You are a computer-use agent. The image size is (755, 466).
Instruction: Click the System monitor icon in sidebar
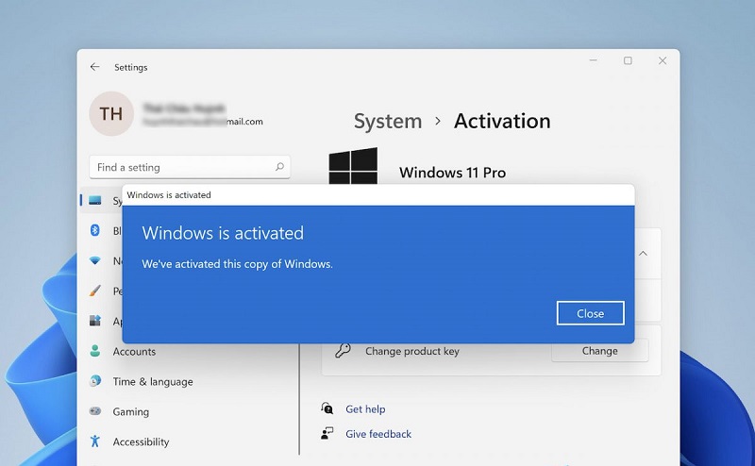tap(95, 200)
